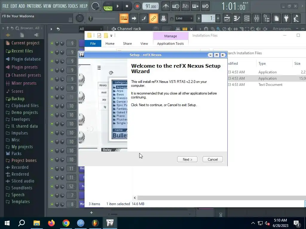Open the Channel rack options arrow menu
The image size is (306, 229).
coord(51,29)
